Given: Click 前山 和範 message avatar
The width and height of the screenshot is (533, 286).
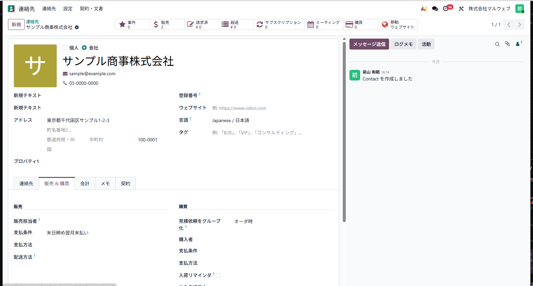Looking at the screenshot, I should 355,75.
